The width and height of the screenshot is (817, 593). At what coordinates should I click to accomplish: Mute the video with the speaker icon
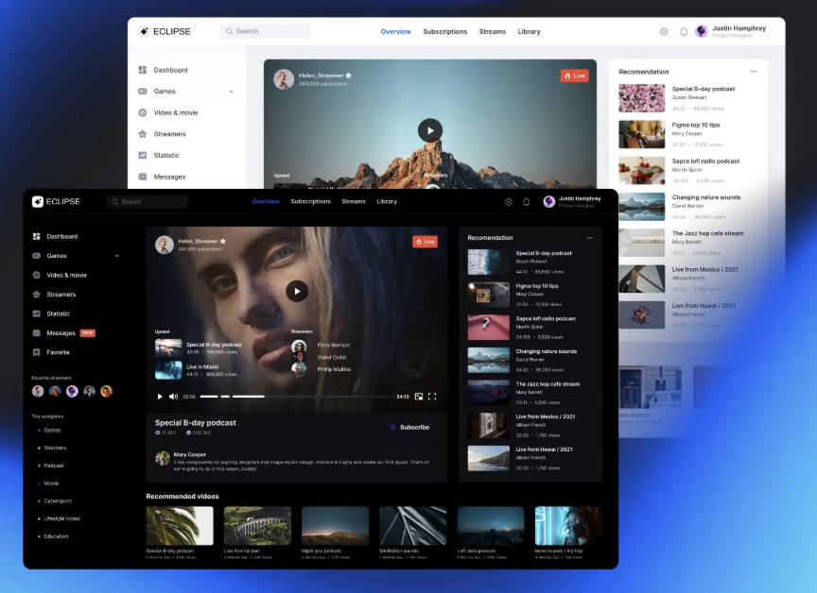pyautogui.click(x=173, y=396)
